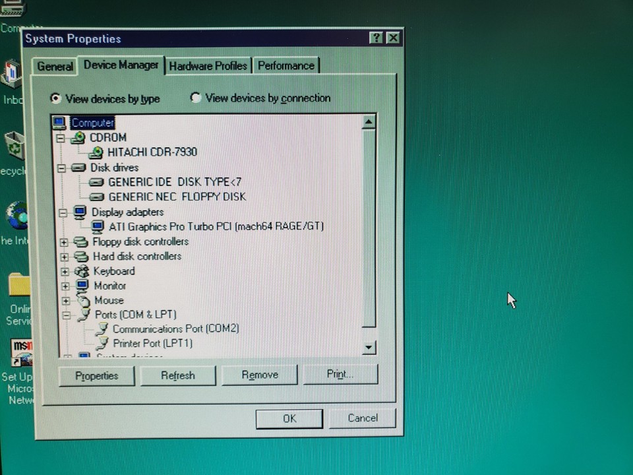633x475 pixels.
Task: Select the Computer icon at the tree root
Action: [x=59, y=123]
